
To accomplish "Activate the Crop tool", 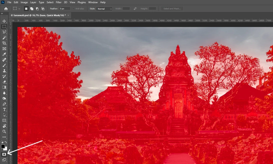I will pos(4,43).
